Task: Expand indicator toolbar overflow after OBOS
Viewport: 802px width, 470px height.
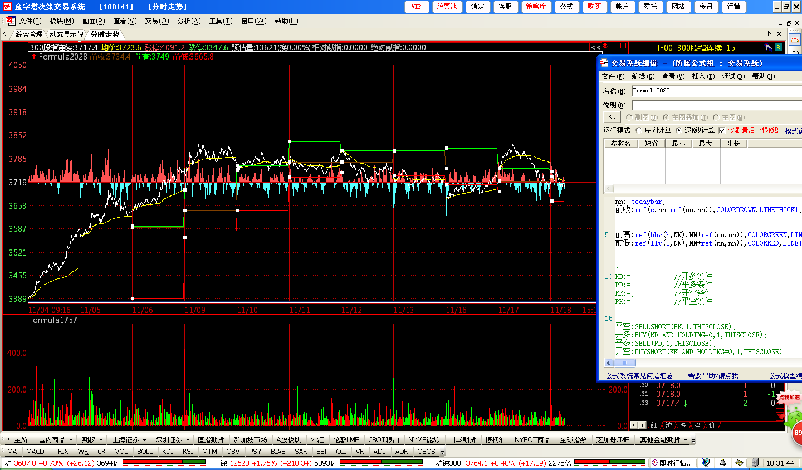Action: coord(443,452)
